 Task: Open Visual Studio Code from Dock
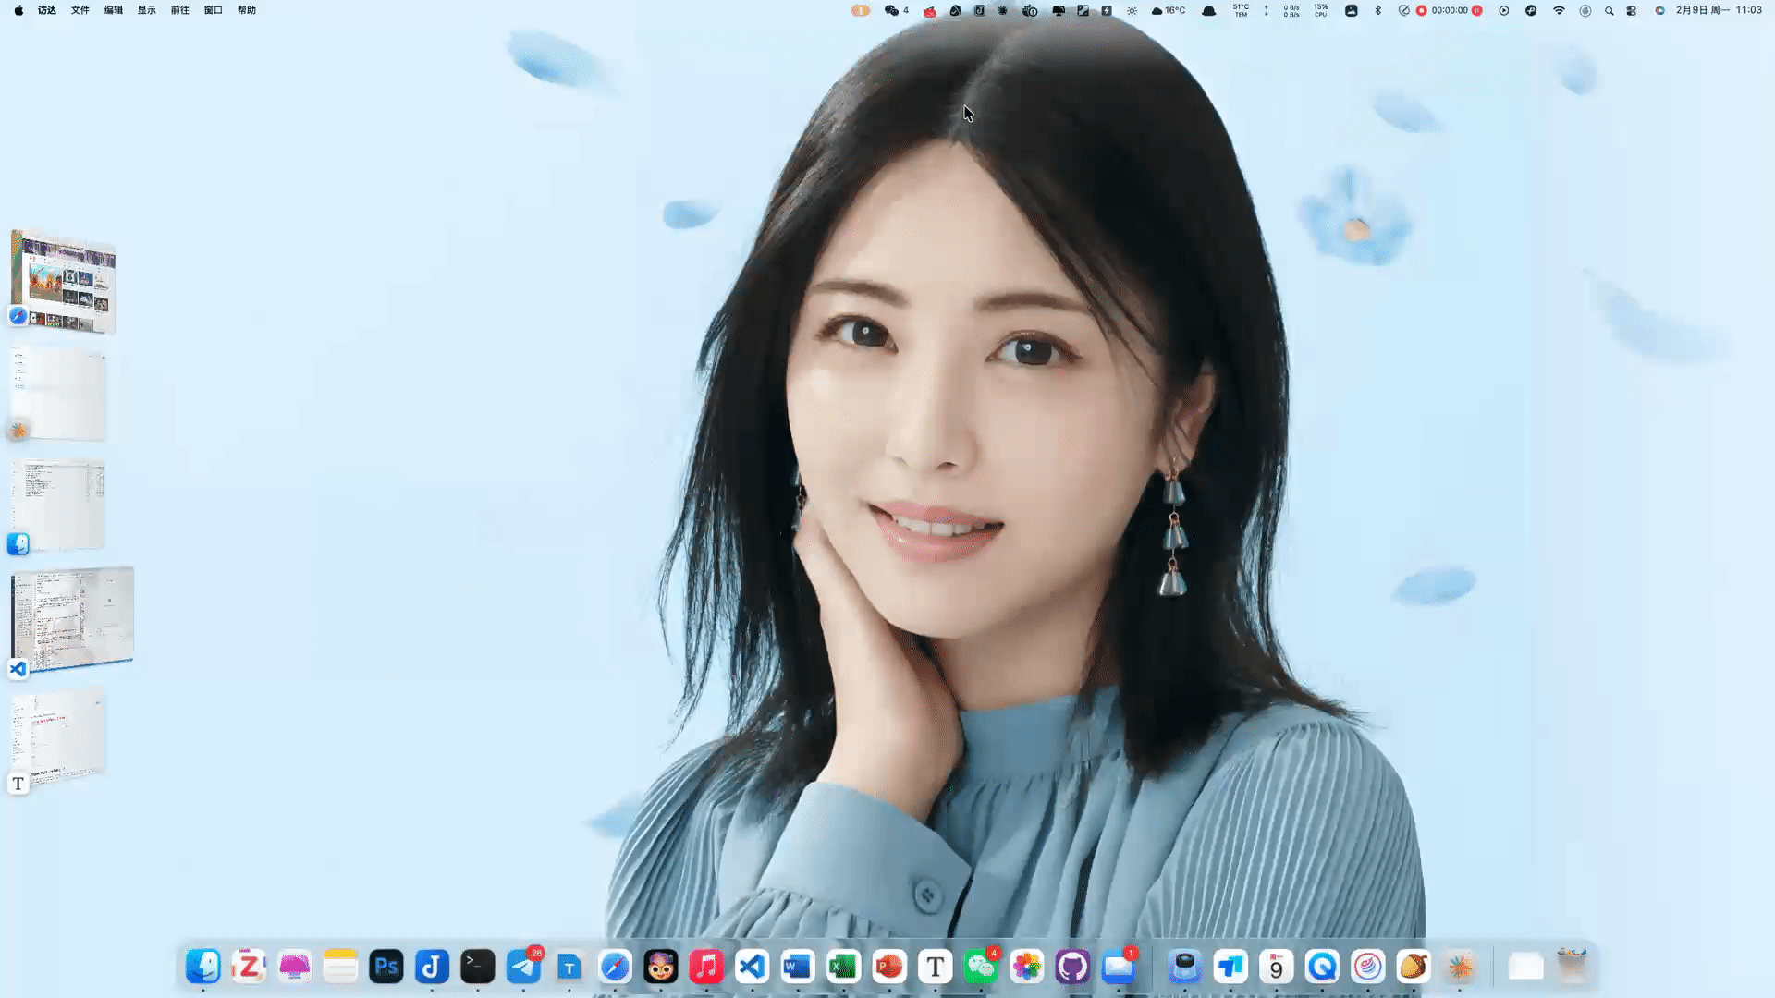tap(752, 967)
